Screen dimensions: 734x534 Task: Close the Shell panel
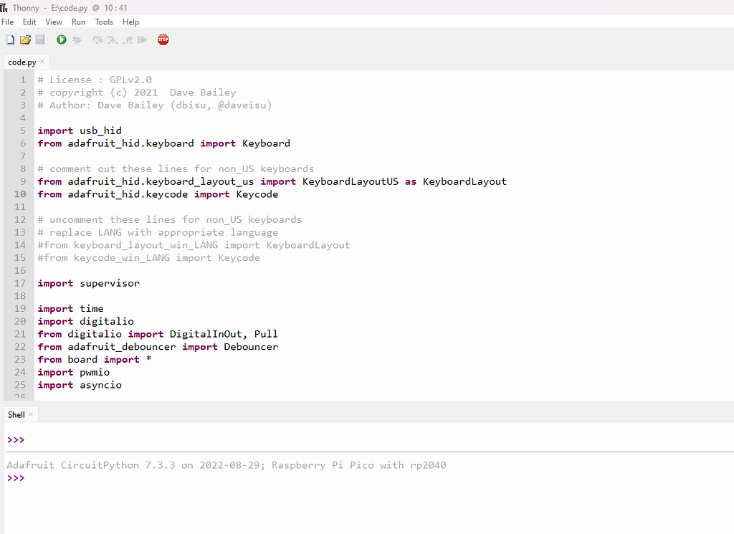tap(31, 414)
